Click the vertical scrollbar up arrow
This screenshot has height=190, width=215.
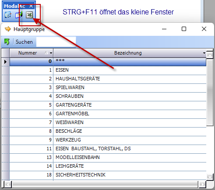click(x=210, y=55)
